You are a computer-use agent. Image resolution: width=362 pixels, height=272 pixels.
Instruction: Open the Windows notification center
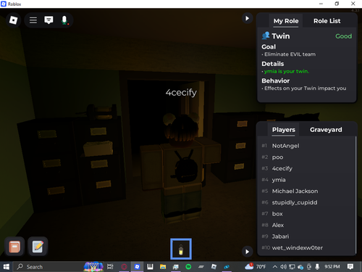coord(350,267)
